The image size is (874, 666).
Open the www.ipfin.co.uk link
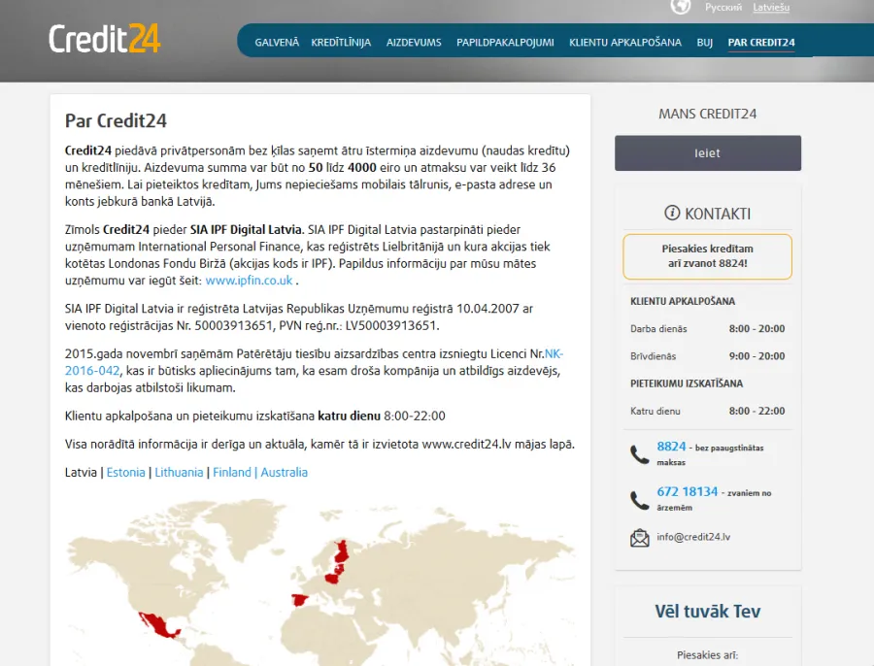coord(249,281)
